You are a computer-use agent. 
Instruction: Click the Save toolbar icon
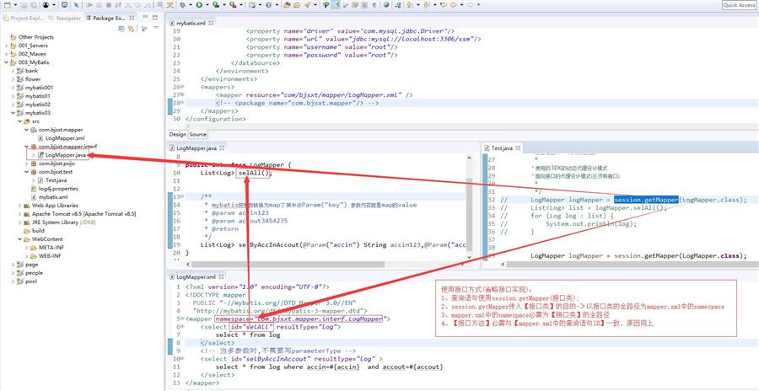point(24,5)
